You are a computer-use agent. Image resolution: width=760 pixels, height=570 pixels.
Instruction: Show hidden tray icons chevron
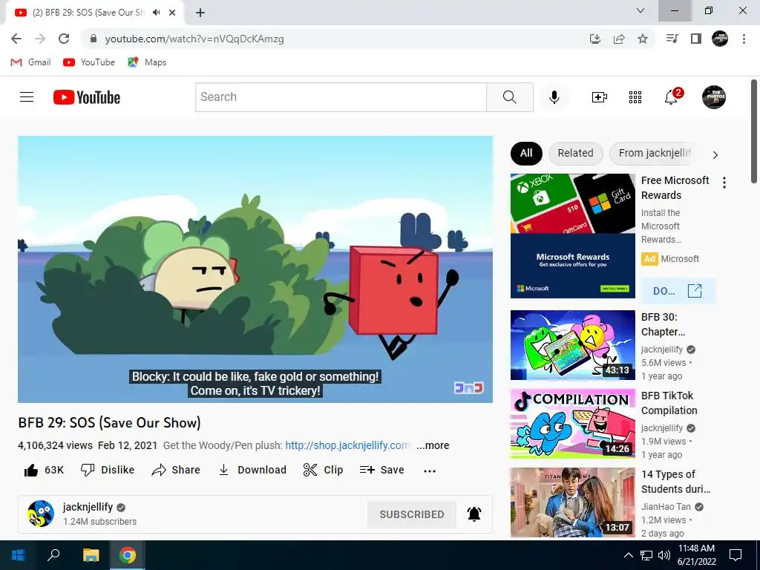(x=628, y=555)
